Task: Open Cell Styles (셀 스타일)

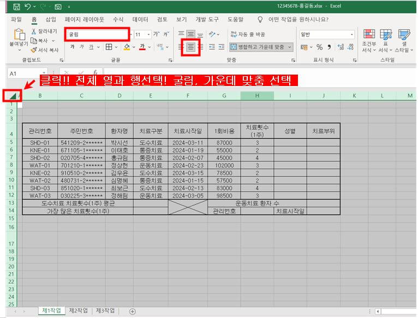Action: tap(404, 40)
